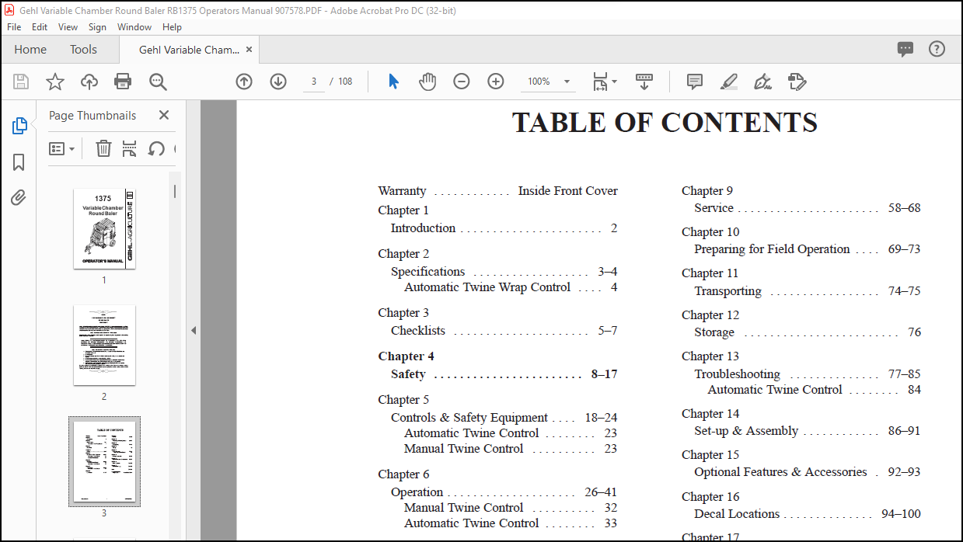The image size is (963, 542).
Task: Upload the file to the cloud
Action: [89, 82]
